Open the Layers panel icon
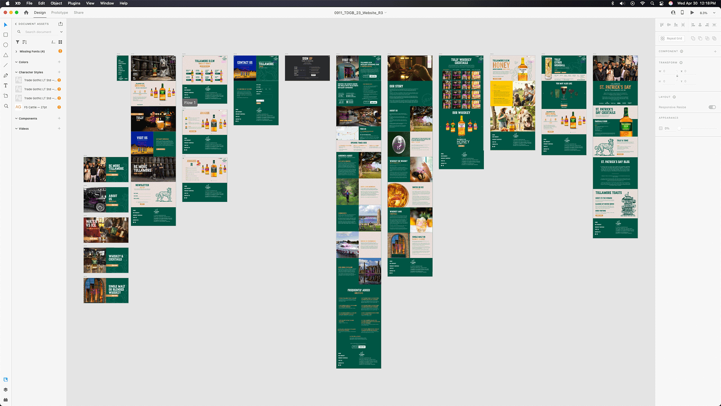 [6, 390]
